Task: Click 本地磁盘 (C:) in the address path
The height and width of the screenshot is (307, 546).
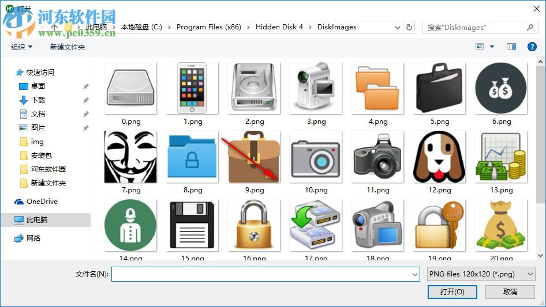Action: 141,27
